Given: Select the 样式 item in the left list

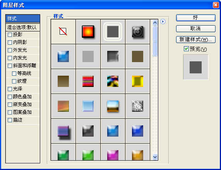Looking at the screenshot, I should (23, 19).
